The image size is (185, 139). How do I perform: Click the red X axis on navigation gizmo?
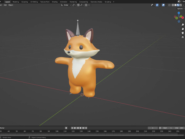pos(183,18)
